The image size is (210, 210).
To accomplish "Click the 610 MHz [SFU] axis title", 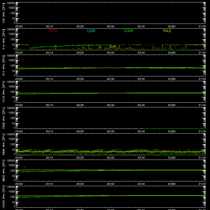I will pyautogui.click(x=3, y=65).
